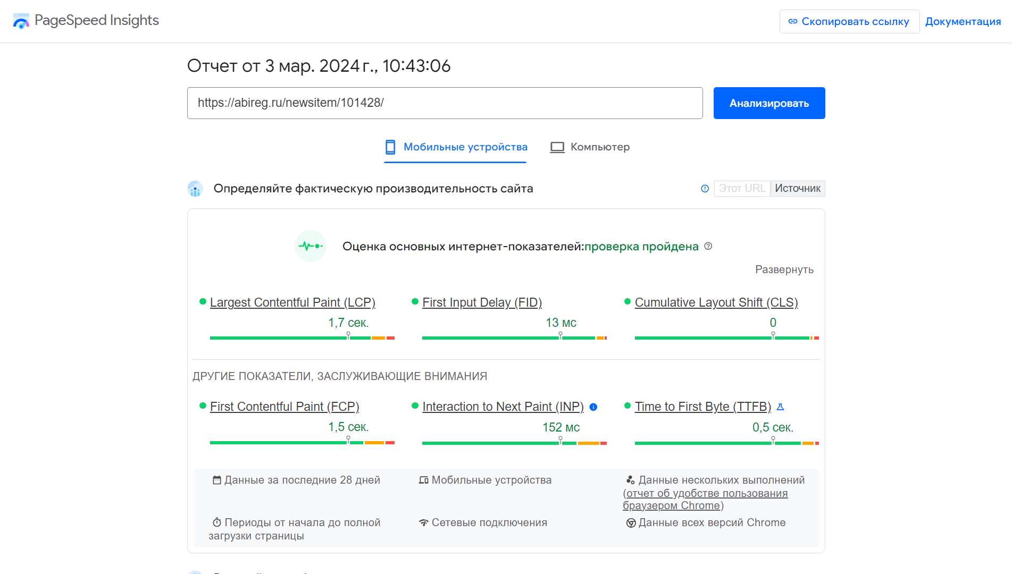Click the info icon beside Этот URL
Image resolution: width=1012 pixels, height=574 pixels.
(705, 189)
